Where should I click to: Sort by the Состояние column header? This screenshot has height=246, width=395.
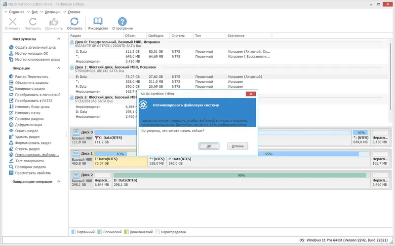pos(249,35)
